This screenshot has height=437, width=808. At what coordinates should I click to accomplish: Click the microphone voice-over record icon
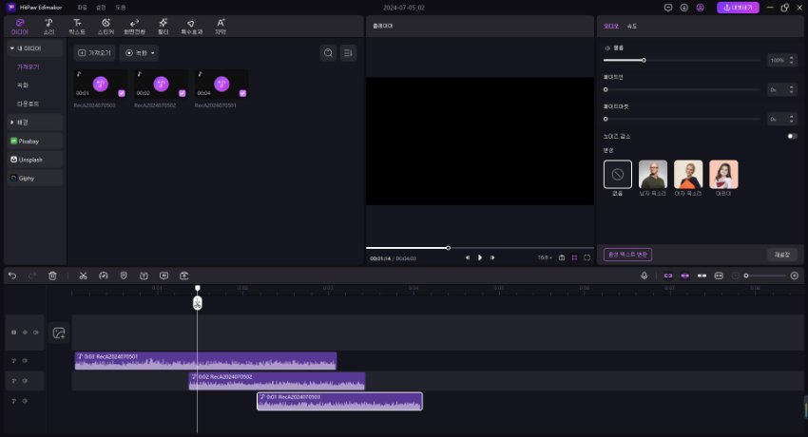click(644, 275)
